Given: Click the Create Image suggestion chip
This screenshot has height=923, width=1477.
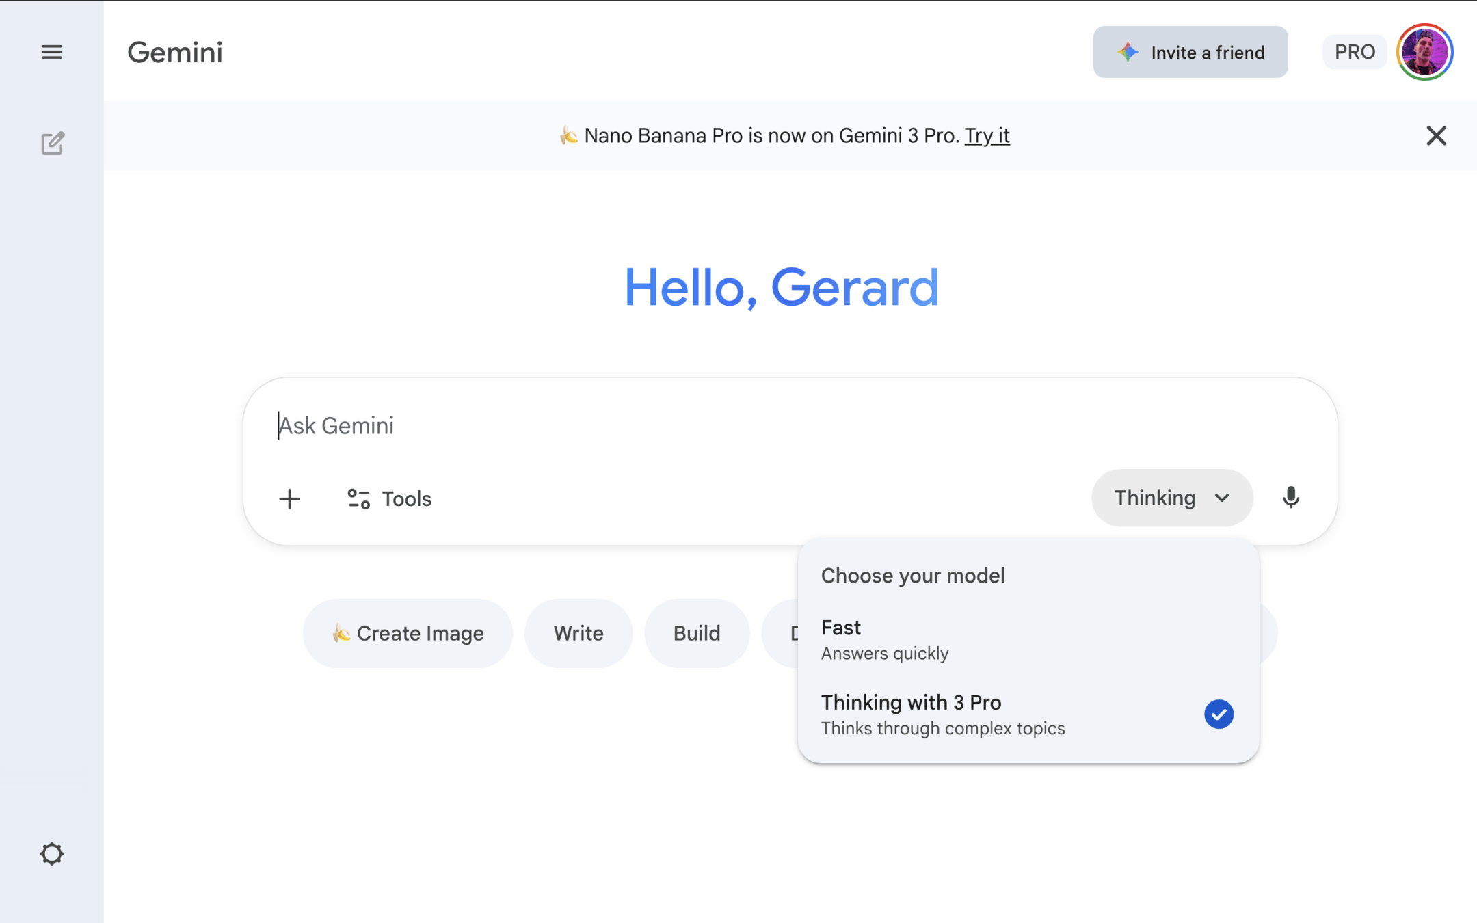Looking at the screenshot, I should 408,633.
